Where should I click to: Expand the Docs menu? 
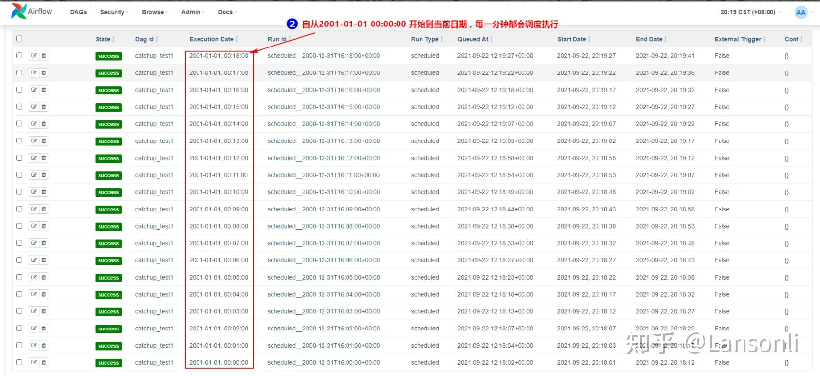(x=227, y=12)
